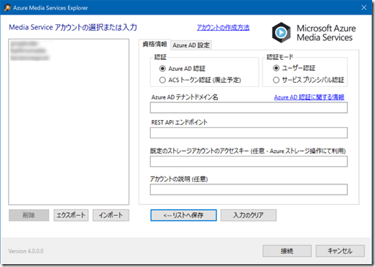Click the 接続 connect button
The width and height of the screenshot is (375, 267).
tap(287, 251)
